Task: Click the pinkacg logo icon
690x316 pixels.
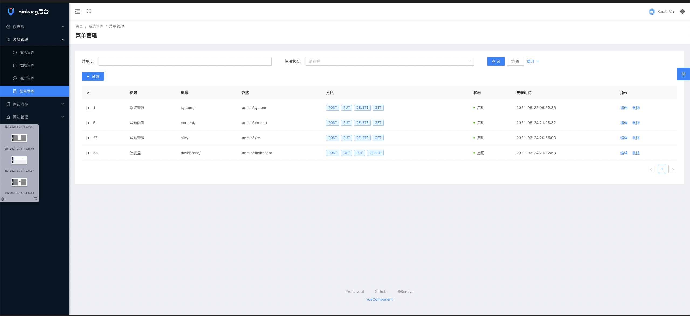Action: (11, 11)
